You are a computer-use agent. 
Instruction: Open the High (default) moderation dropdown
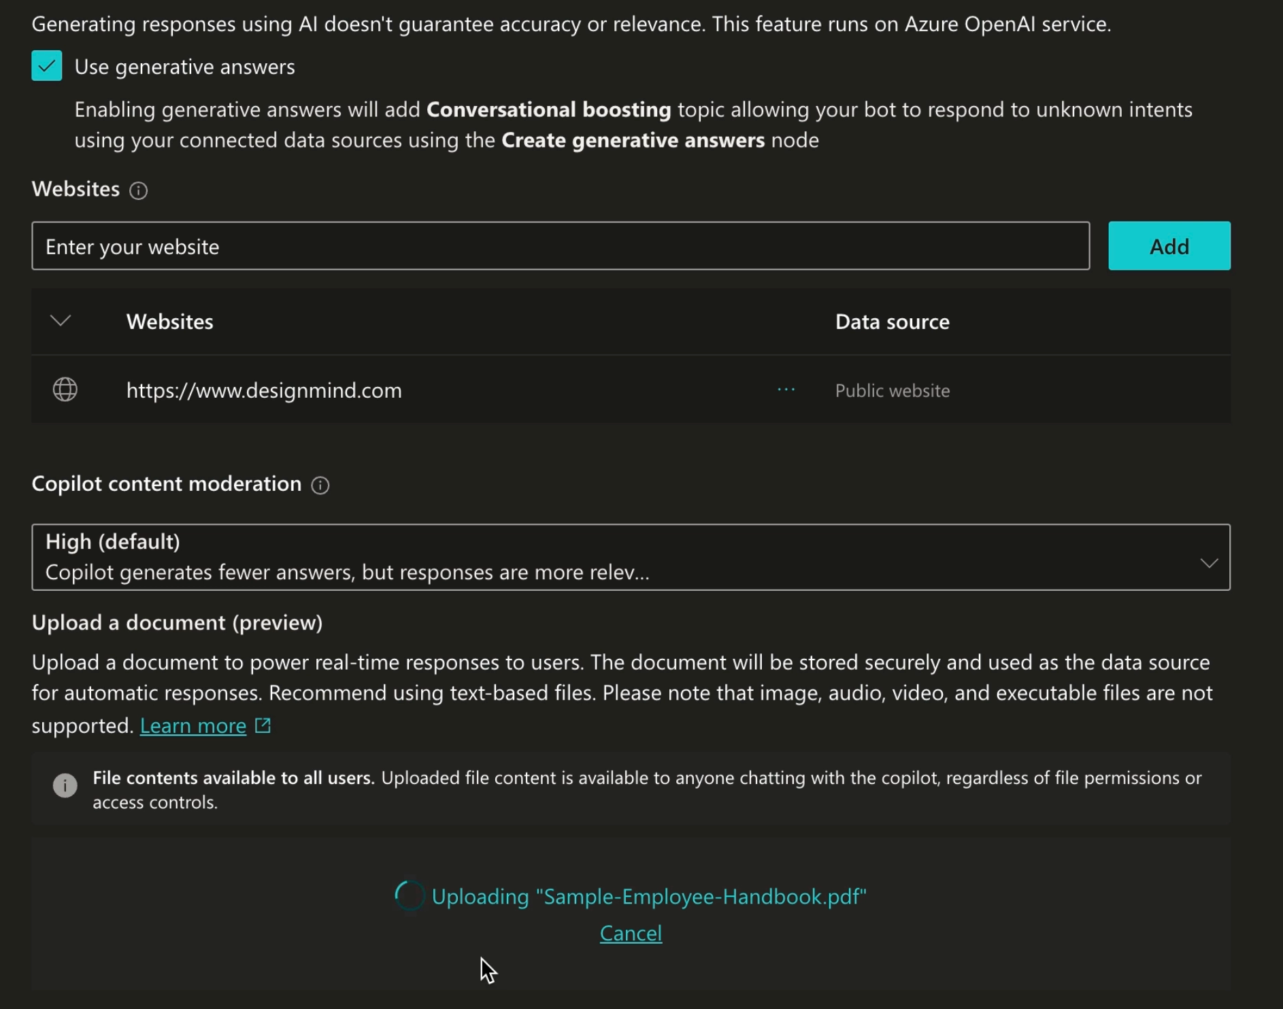612,557
